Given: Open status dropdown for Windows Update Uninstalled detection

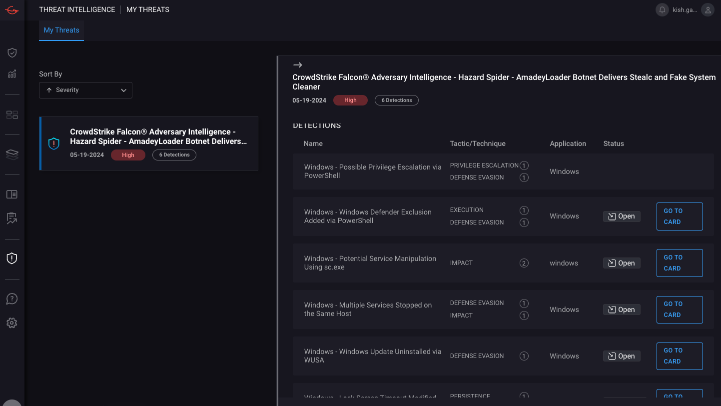Looking at the screenshot, I should (x=622, y=356).
